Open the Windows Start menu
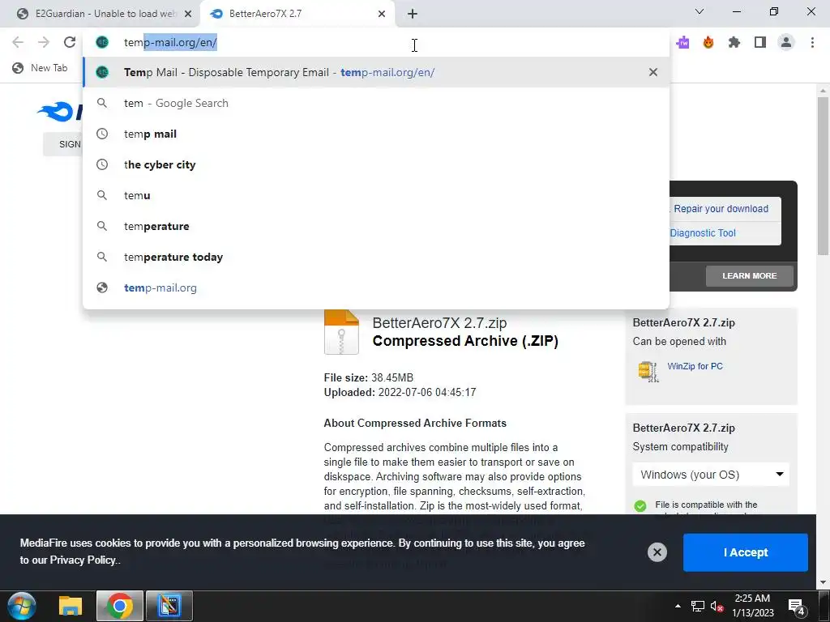Viewport: 830px width, 622px height. 21,606
